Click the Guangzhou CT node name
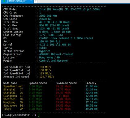Image resolution: width=130 pixels, height=118 pixels. click(13, 96)
